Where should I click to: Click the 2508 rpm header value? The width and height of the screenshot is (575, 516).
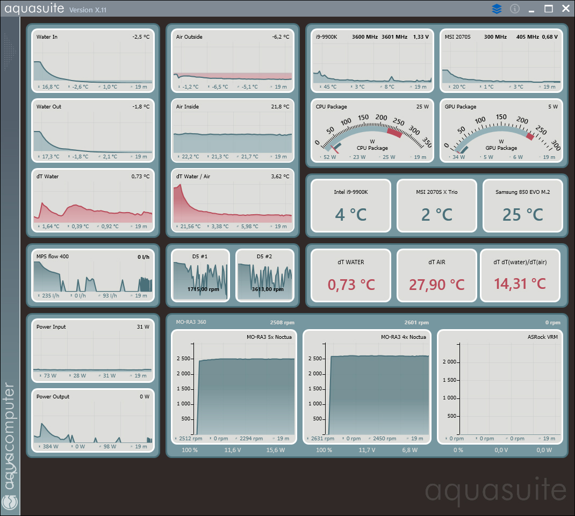click(x=282, y=323)
